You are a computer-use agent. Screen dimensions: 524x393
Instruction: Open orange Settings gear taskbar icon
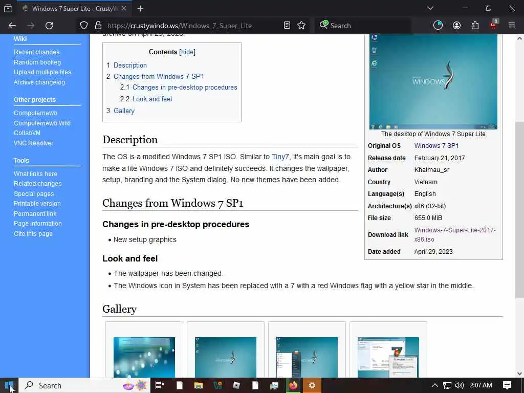pyautogui.click(x=312, y=386)
